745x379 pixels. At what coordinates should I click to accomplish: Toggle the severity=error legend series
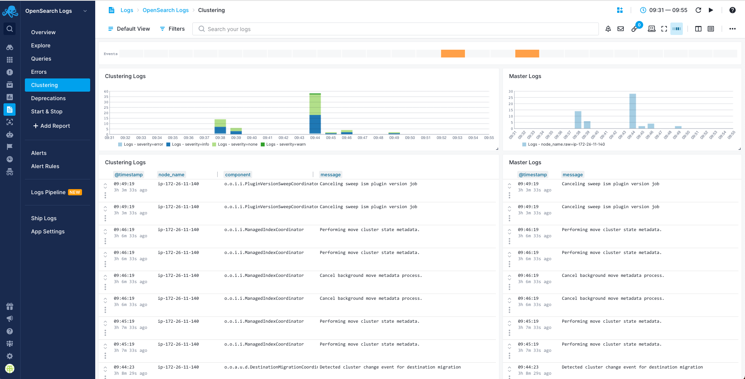141,144
